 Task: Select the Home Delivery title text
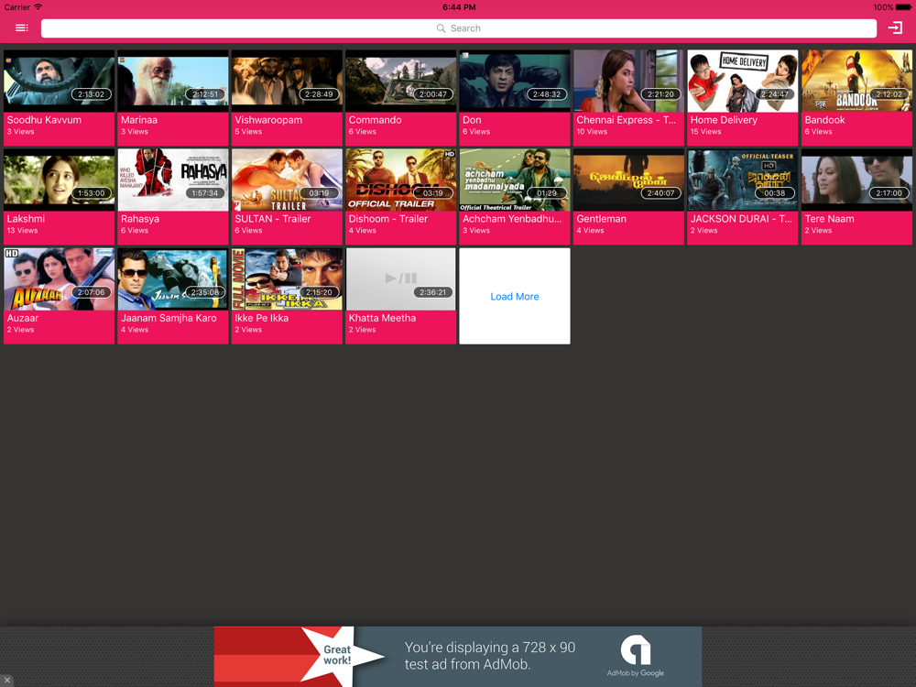coord(724,120)
